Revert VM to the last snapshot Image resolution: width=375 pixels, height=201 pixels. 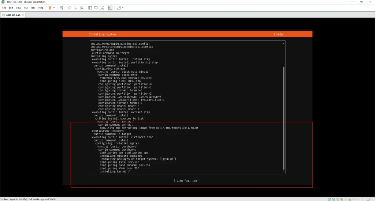[x=76, y=8]
